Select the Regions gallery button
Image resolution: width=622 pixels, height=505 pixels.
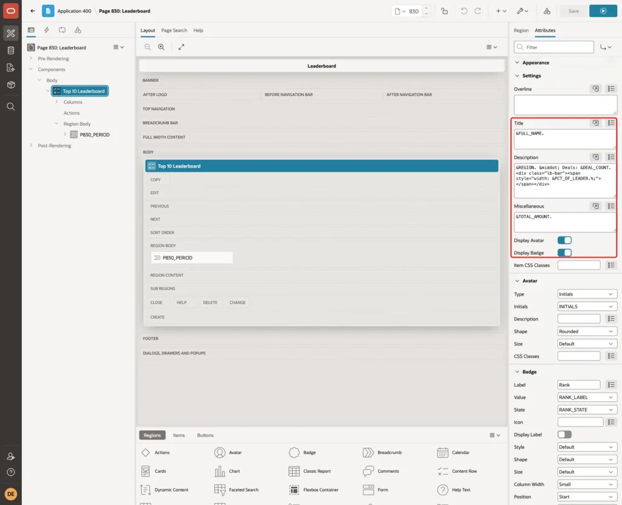(152, 435)
